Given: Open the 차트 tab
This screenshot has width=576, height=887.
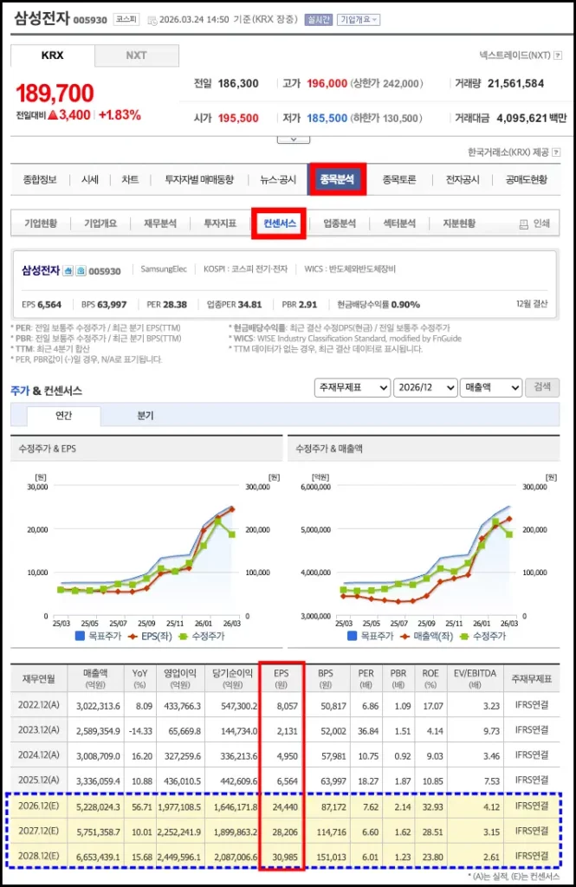Looking at the screenshot, I should pos(130,179).
